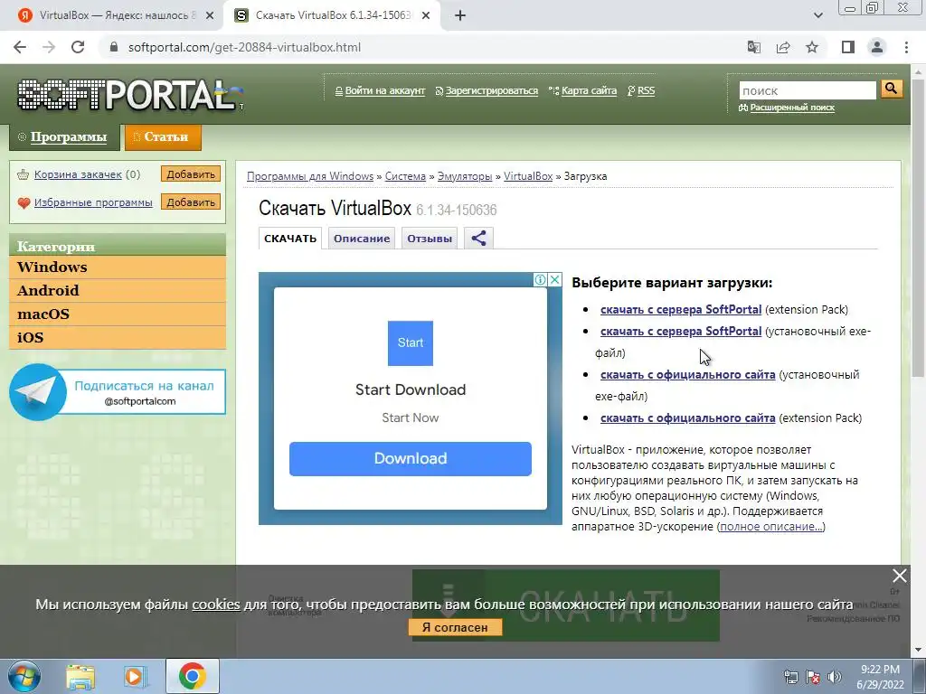View site information lock icon

114,47
